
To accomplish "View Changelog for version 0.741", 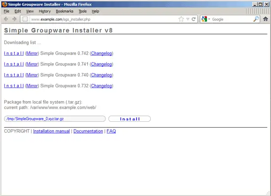I will pos(102,64).
